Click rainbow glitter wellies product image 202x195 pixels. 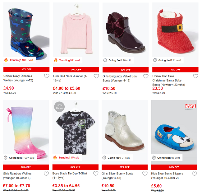click(26, 132)
